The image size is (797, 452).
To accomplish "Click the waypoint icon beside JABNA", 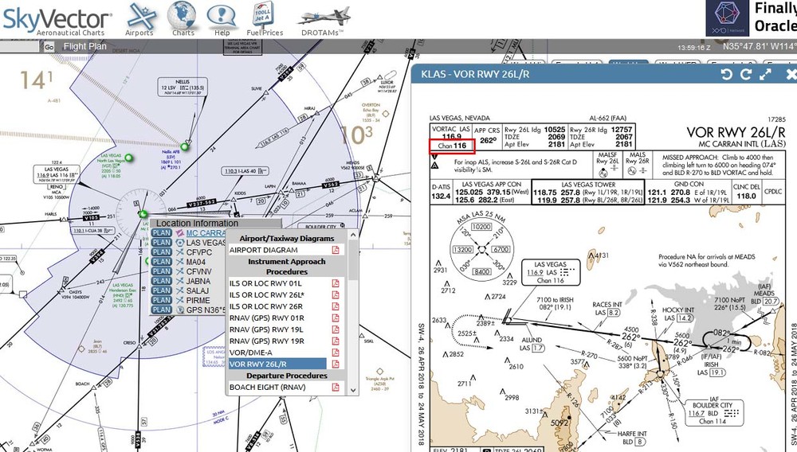I will click(179, 281).
